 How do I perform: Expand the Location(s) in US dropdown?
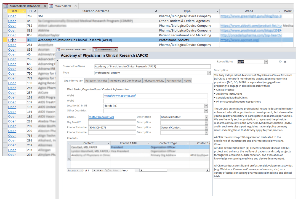click(206, 106)
